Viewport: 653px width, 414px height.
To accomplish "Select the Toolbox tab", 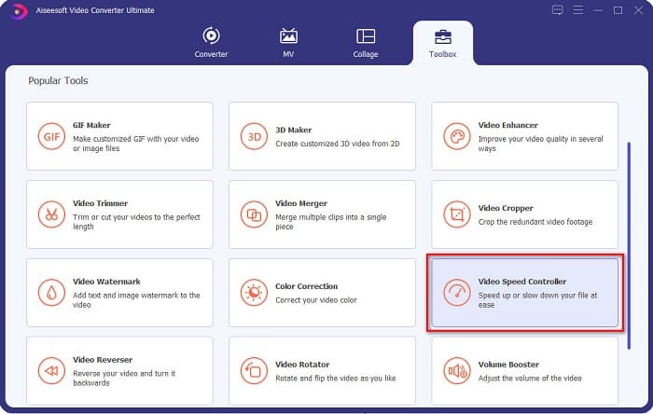I will [443, 43].
